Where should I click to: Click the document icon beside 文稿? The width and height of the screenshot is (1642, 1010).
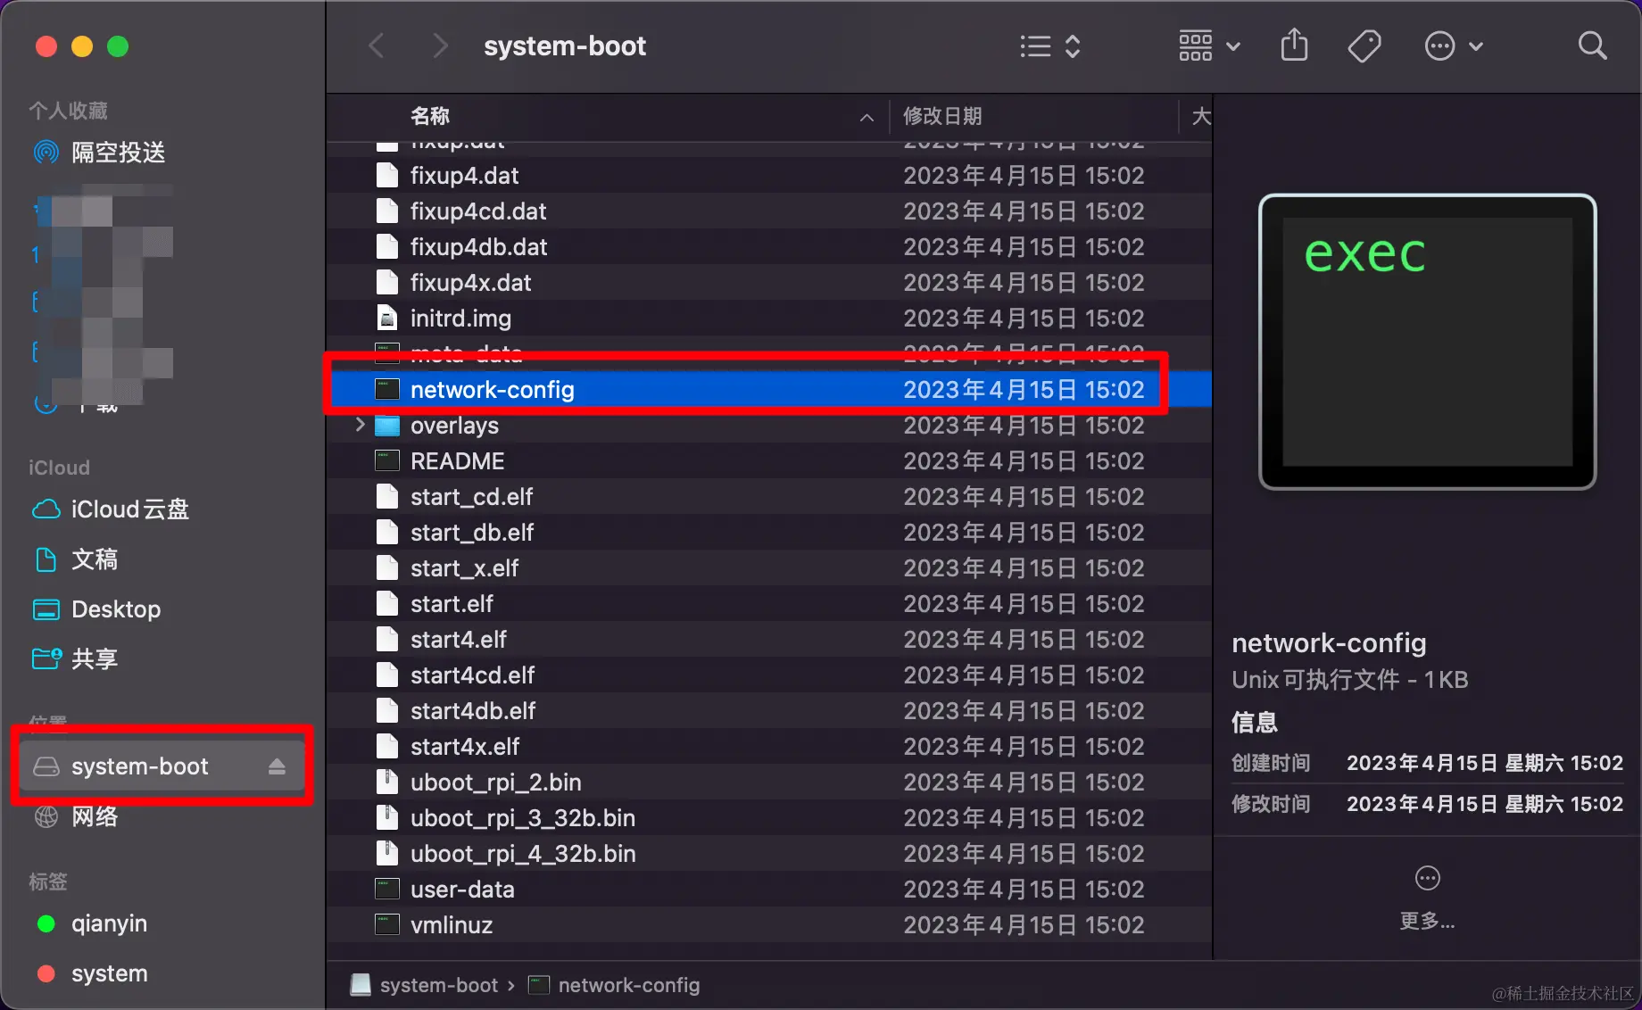pos(46,559)
